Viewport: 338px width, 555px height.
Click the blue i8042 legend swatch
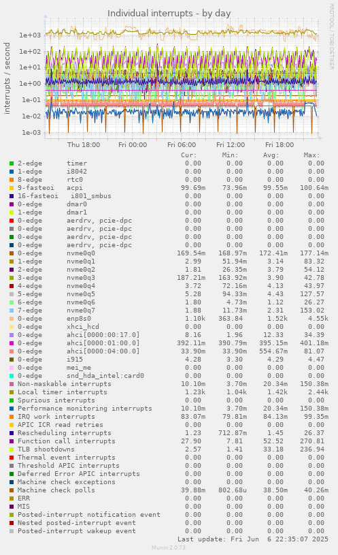point(12,172)
